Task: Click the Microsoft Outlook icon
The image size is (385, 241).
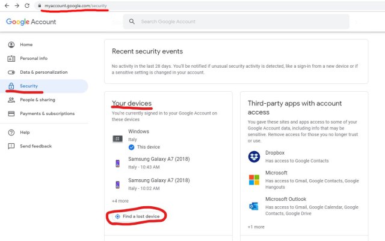Action: point(253,206)
